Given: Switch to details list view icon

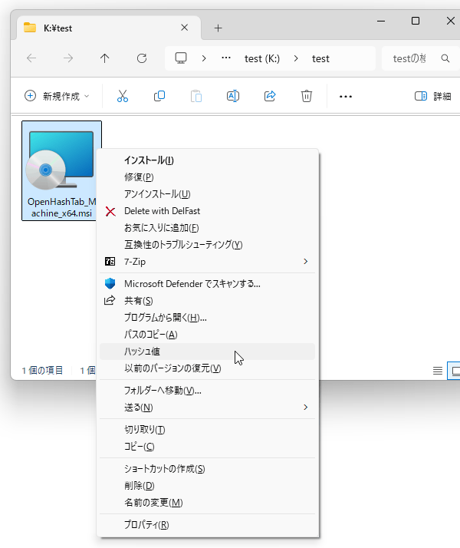Looking at the screenshot, I should click(438, 371).
